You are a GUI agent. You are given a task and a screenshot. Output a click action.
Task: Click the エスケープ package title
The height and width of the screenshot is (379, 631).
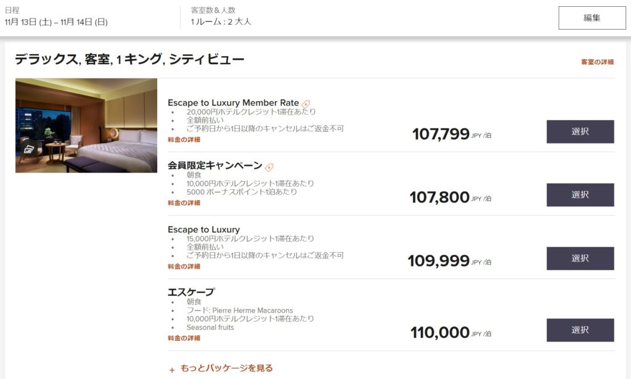(x=190, y=292)
